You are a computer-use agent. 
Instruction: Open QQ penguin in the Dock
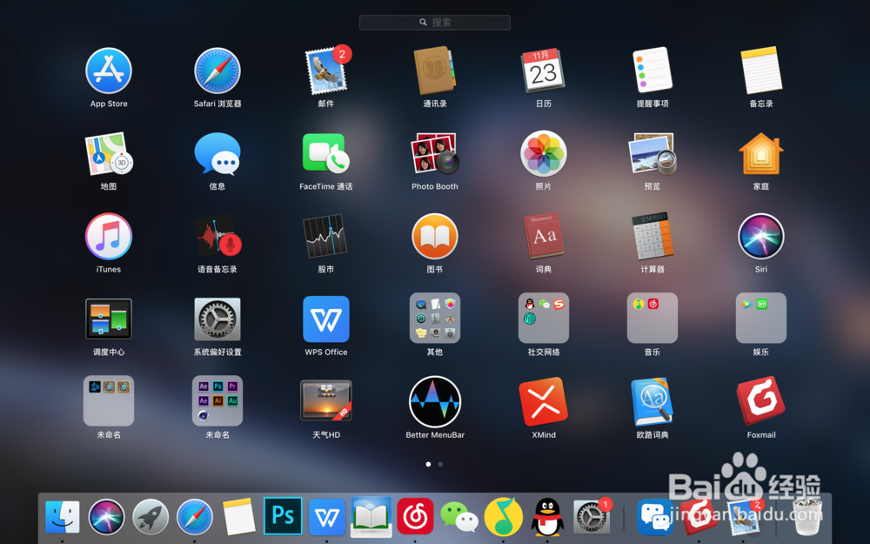pyautogui.click(x=547, y=517)
